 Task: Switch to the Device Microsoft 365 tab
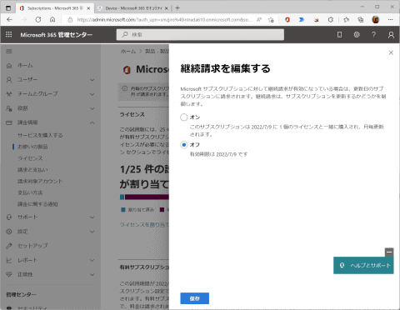(132, 8)
